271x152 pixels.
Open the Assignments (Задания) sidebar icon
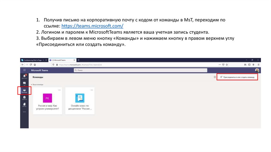coord(24,98)
